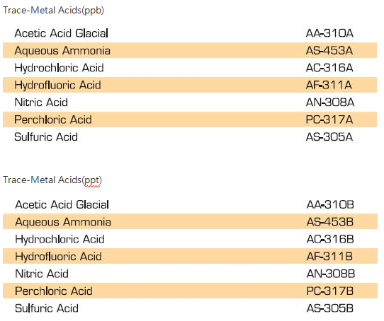
Task: Select product code AC-316A
Action: (329, 68)
